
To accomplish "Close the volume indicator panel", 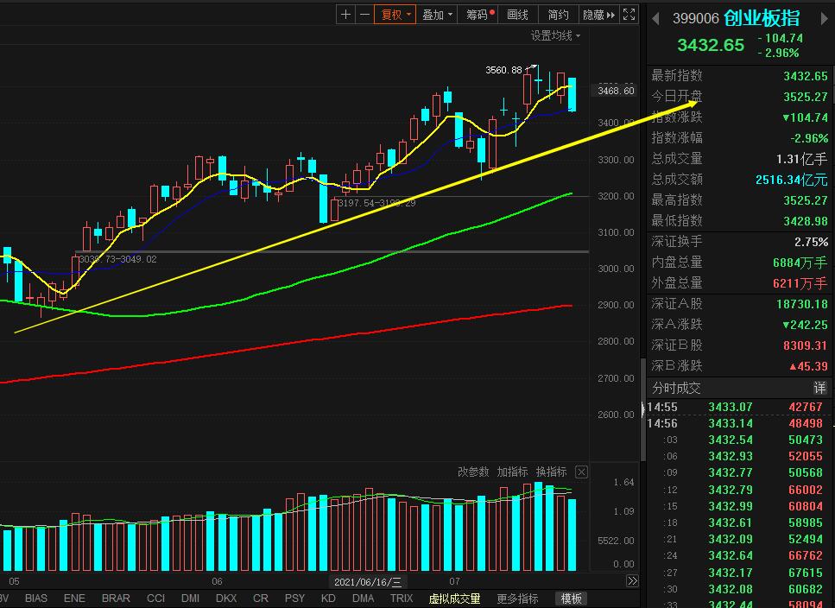I will click(581, 472).
